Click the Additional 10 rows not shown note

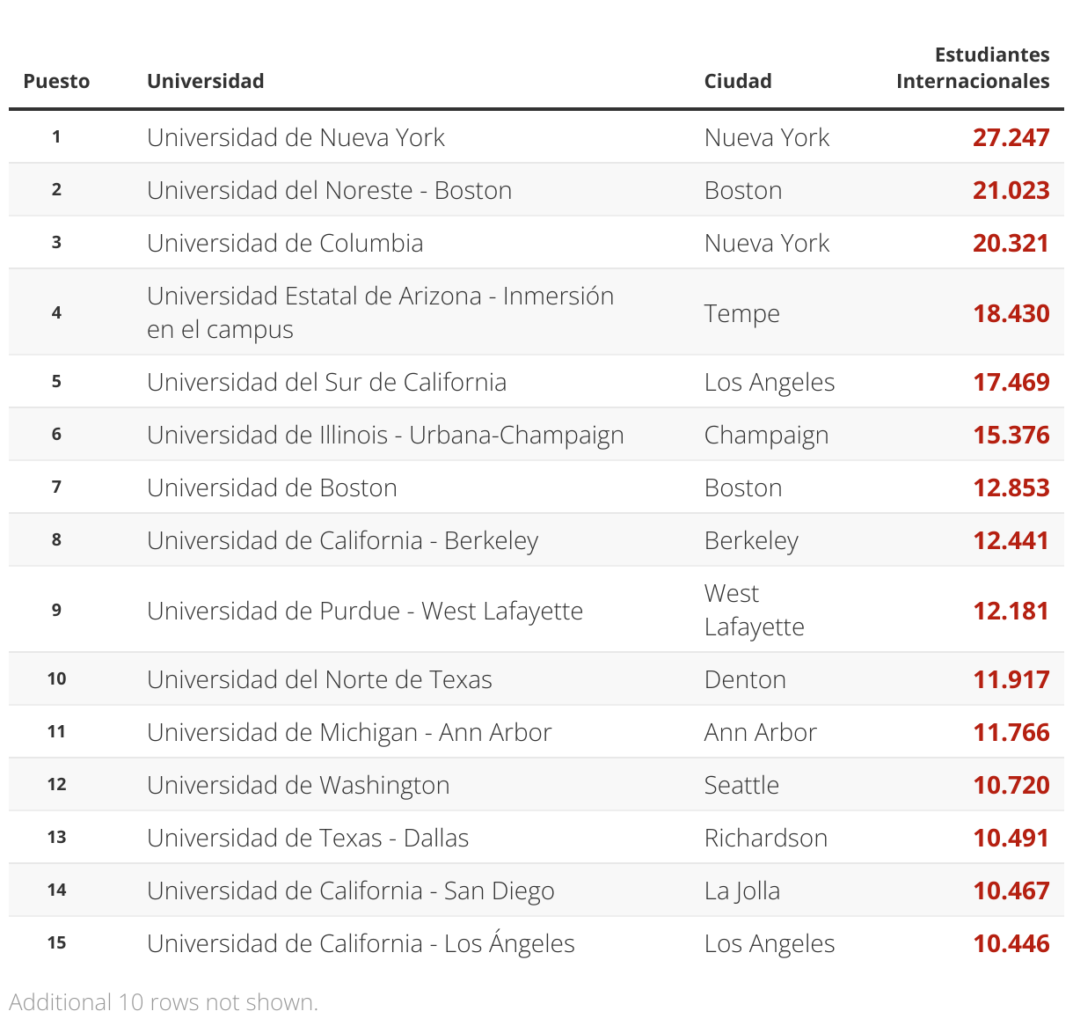164,1002
